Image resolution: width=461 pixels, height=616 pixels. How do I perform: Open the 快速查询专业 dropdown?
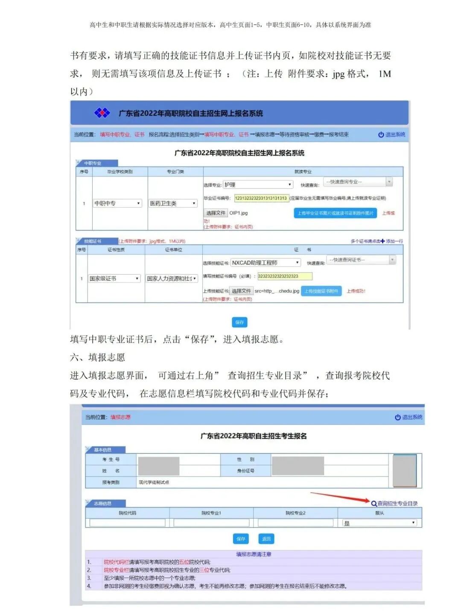(358, 182)
